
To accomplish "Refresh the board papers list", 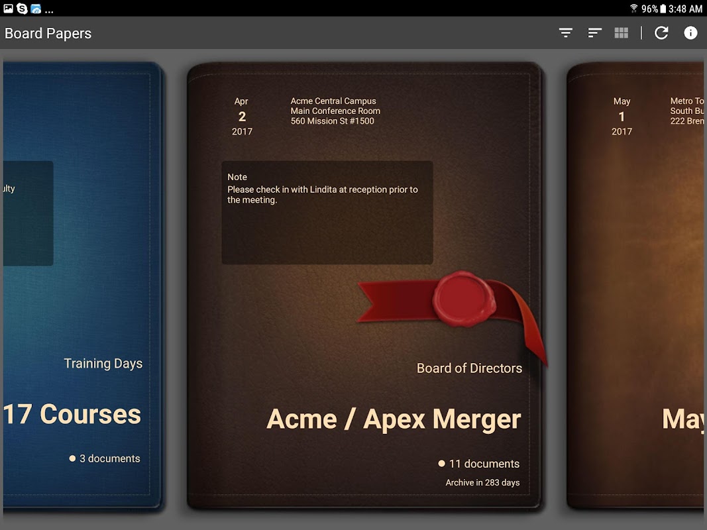I will (661, 33).
